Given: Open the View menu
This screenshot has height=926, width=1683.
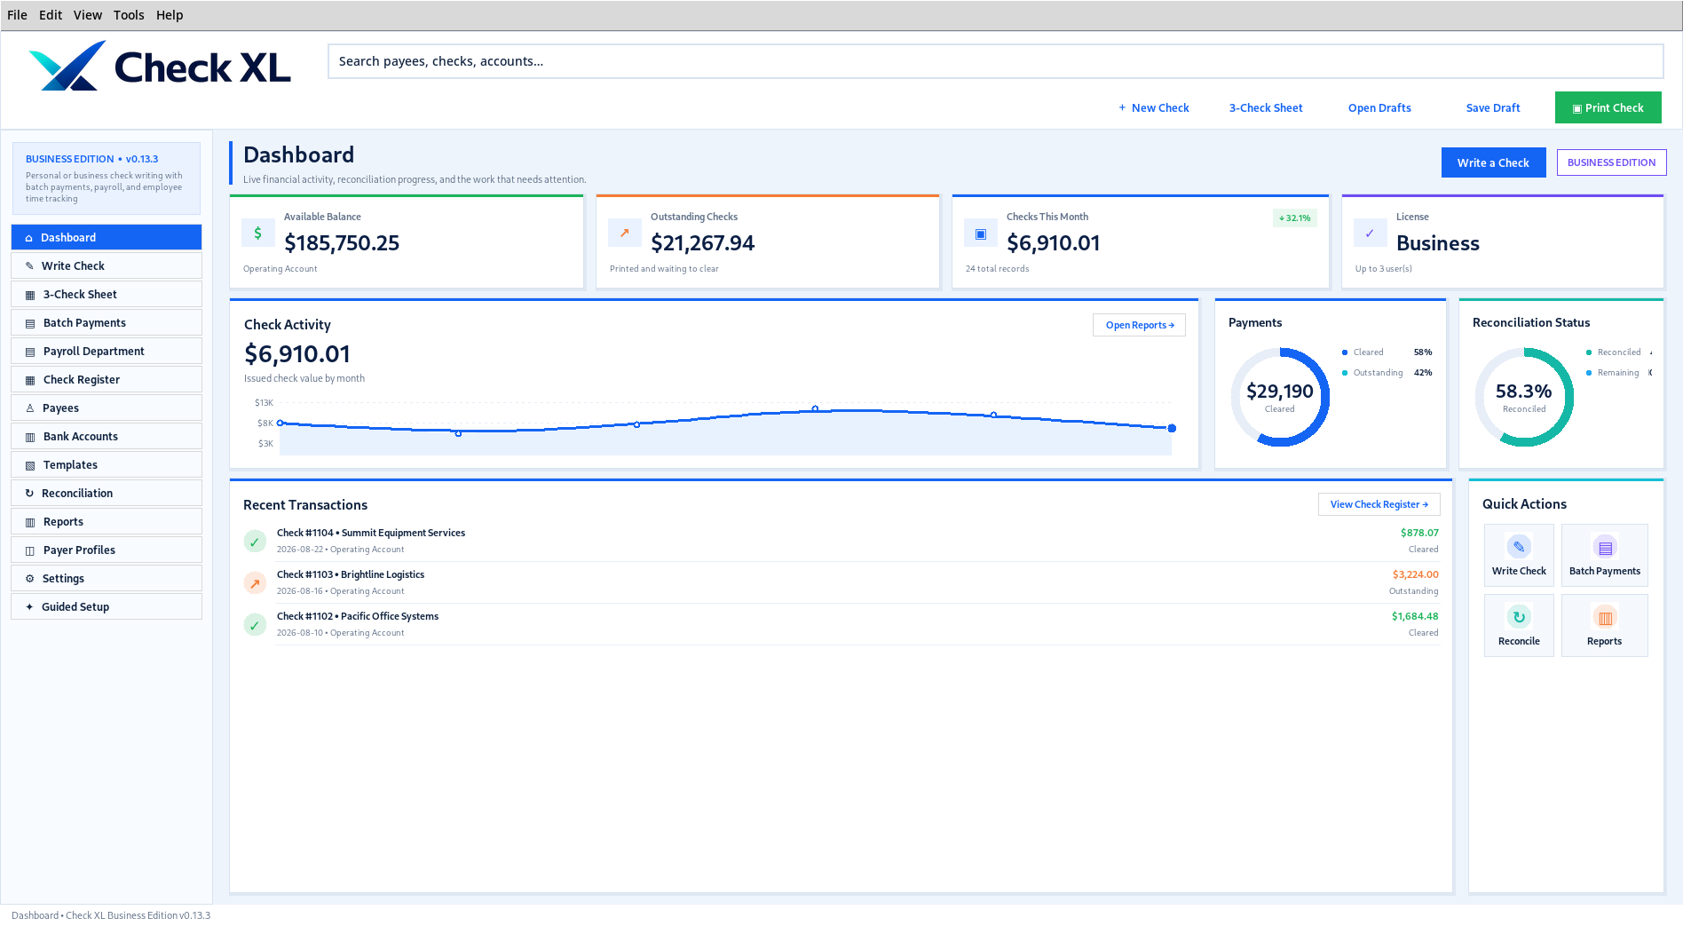Looking at the screenshot, I should tap(88, 15).
